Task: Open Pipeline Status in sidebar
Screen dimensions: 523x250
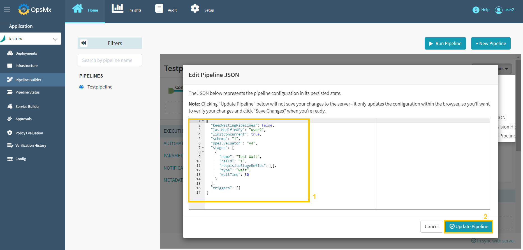Action: [27, 92]
